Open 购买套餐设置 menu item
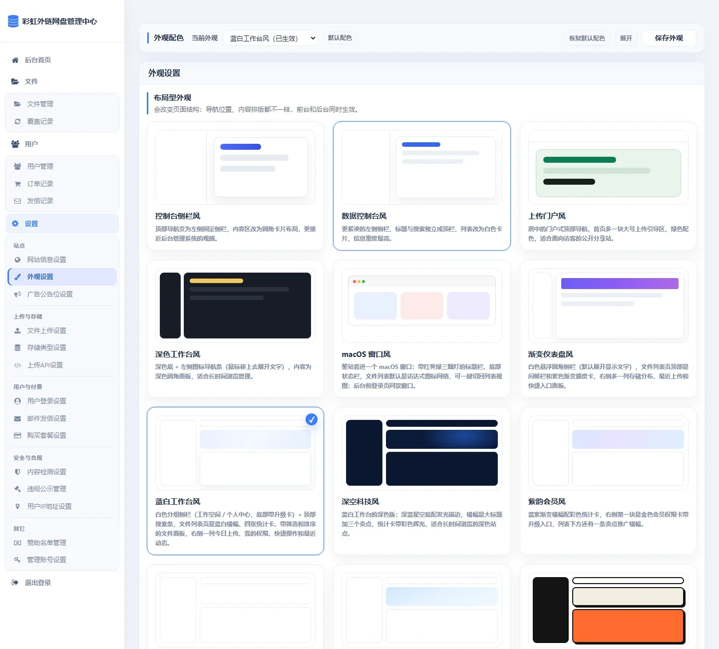719x649 pixels. [x=62, y=435]
